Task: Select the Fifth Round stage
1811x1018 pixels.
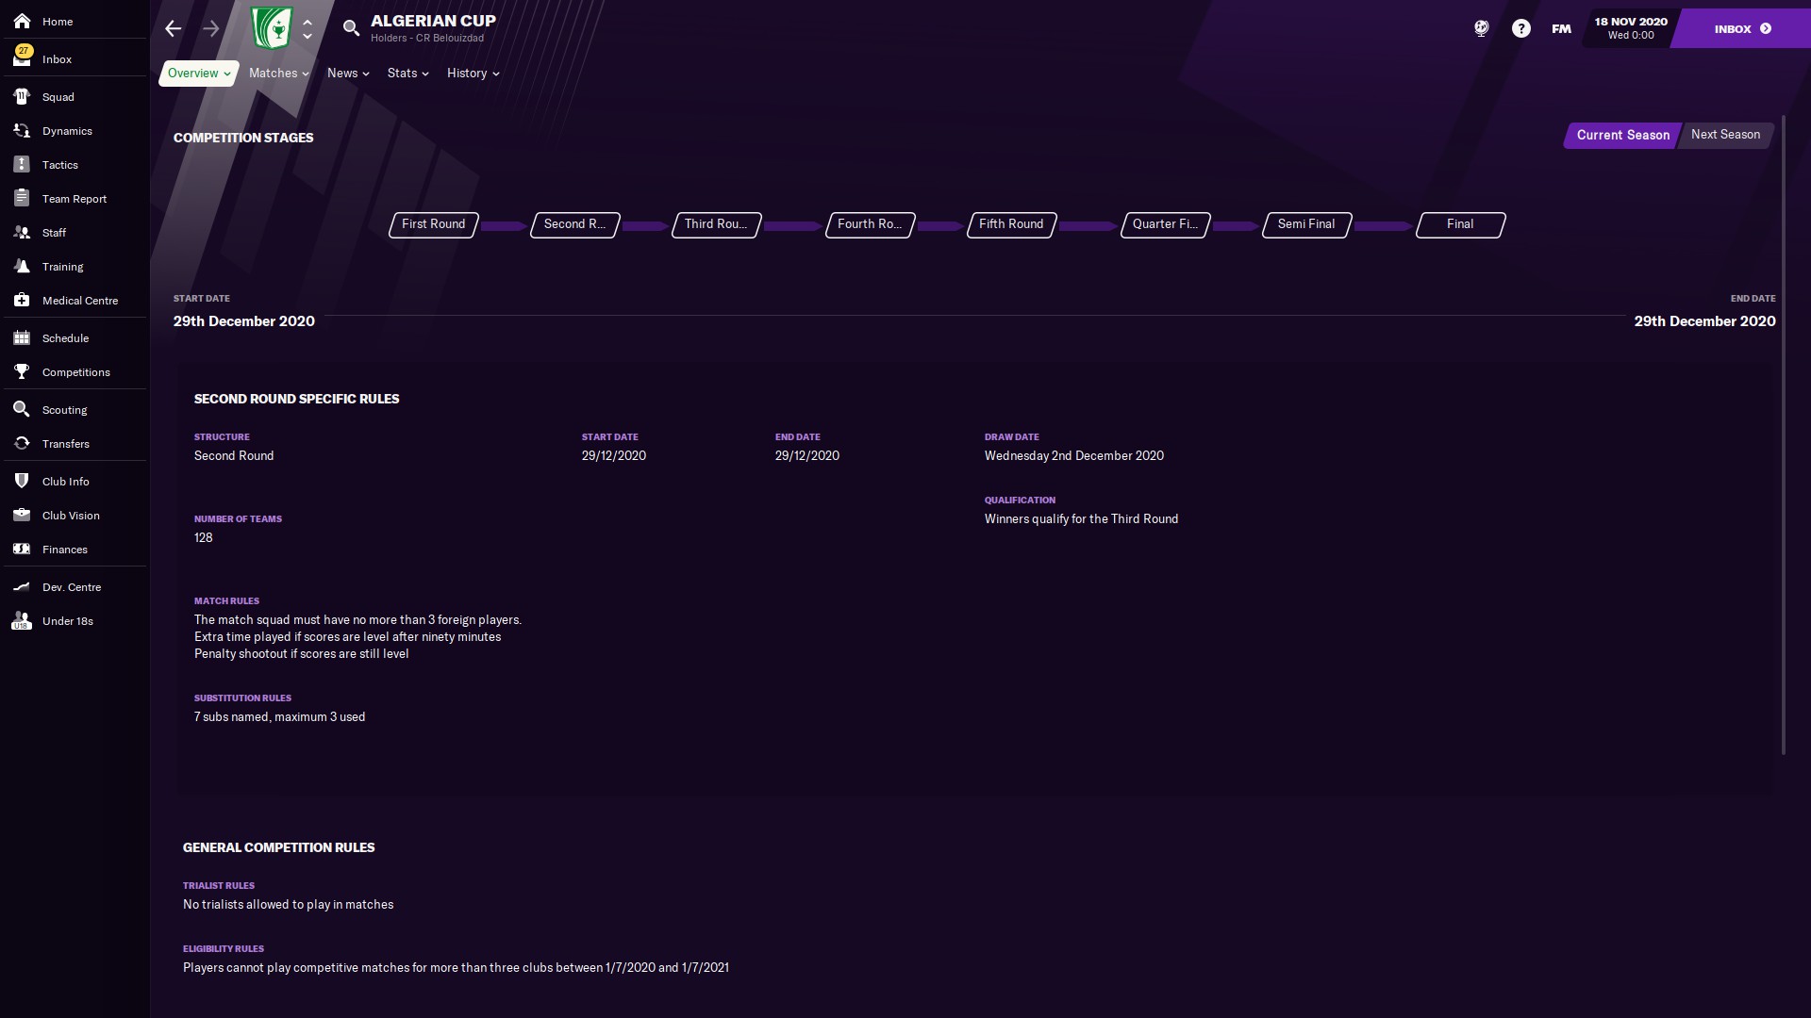Action: 1011,224
